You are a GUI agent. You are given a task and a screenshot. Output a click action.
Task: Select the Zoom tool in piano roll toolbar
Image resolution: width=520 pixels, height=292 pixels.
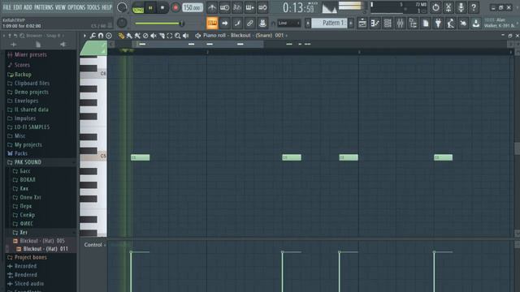point(178,36)
